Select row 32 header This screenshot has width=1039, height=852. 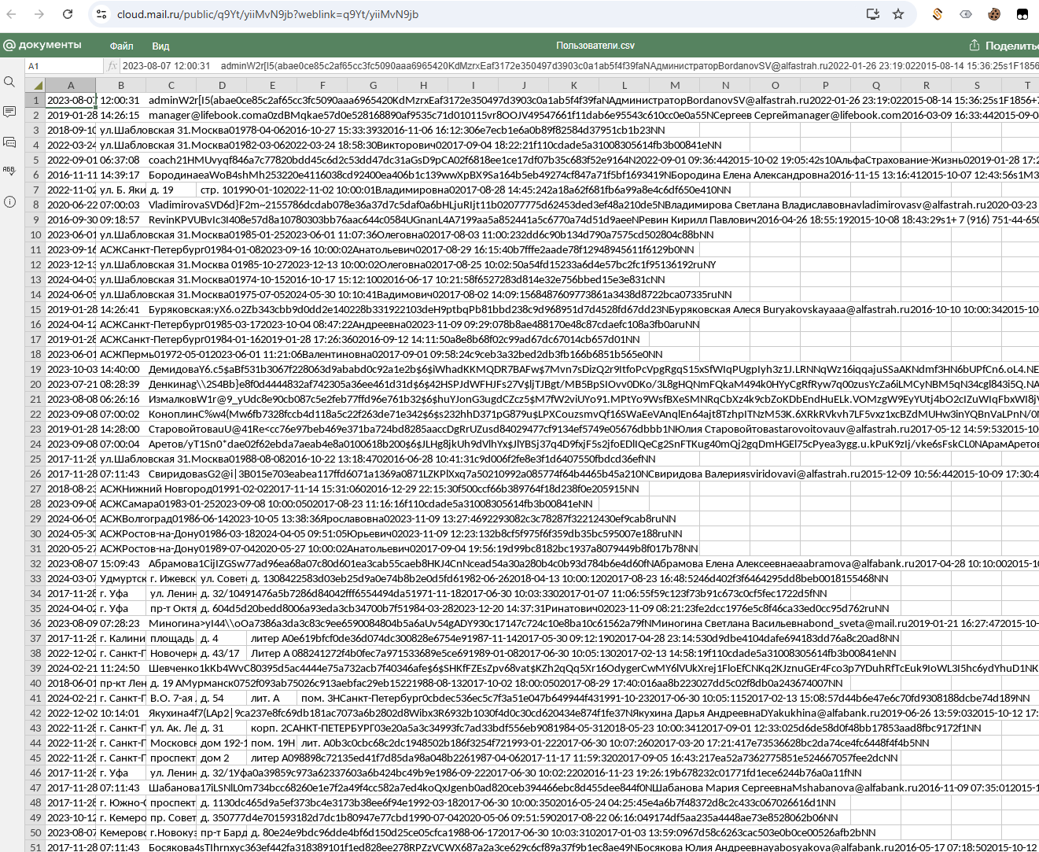[x=35, y=563]
